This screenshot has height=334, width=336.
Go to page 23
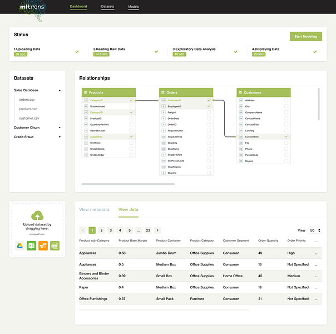[148, 230]
